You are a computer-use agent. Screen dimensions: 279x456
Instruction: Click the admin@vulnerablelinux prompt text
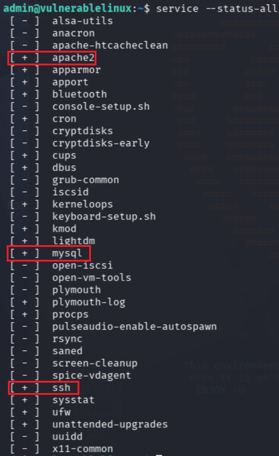[67, 9]
